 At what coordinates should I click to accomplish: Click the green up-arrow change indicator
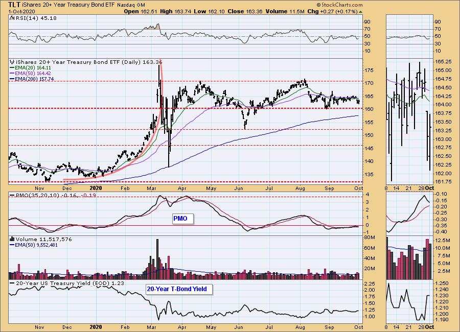[x=360, y=12]
